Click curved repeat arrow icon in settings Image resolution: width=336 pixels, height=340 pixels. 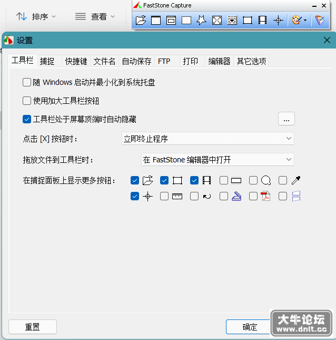(207, 197)
